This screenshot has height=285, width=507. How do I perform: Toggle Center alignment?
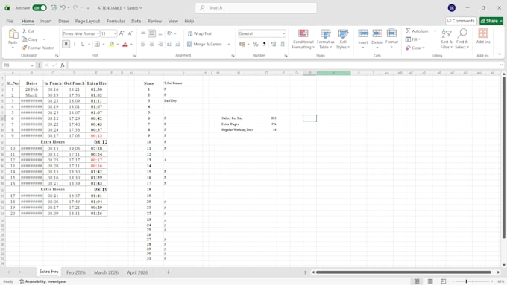pyautogui.click(x=151, y=44)
